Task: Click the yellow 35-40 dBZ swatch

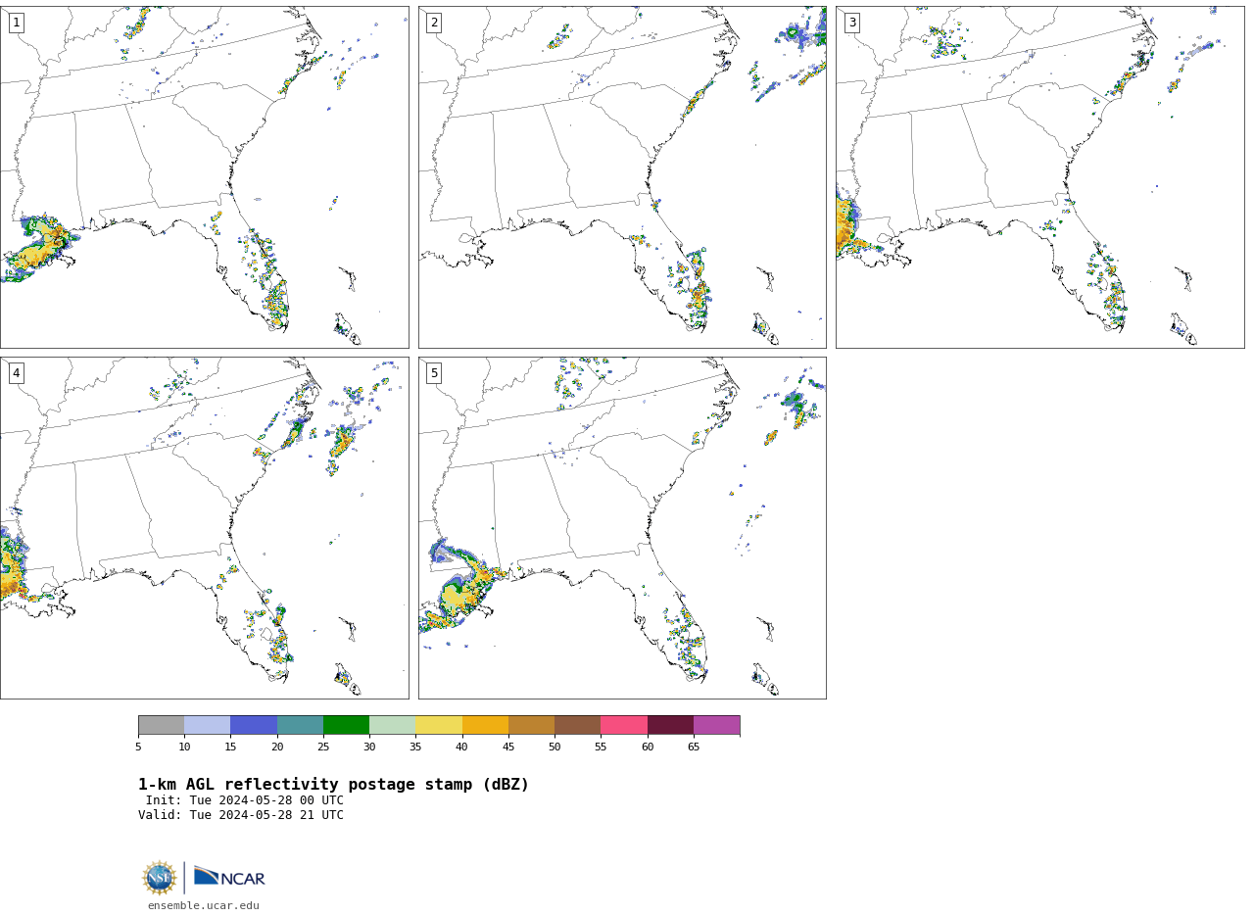Action: [439, 725]
